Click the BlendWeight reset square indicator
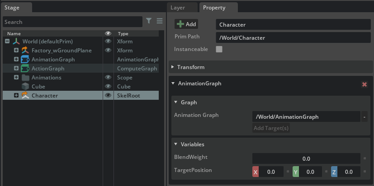This screenshot has height=186, width=374. tap(365, 158)
